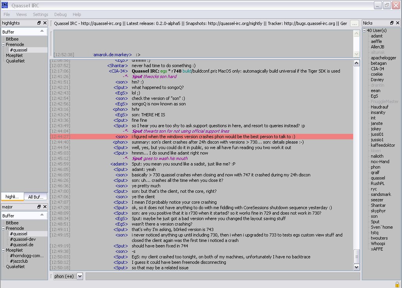
Task: Sort the major Buffer column header
Action: (24, 215)
